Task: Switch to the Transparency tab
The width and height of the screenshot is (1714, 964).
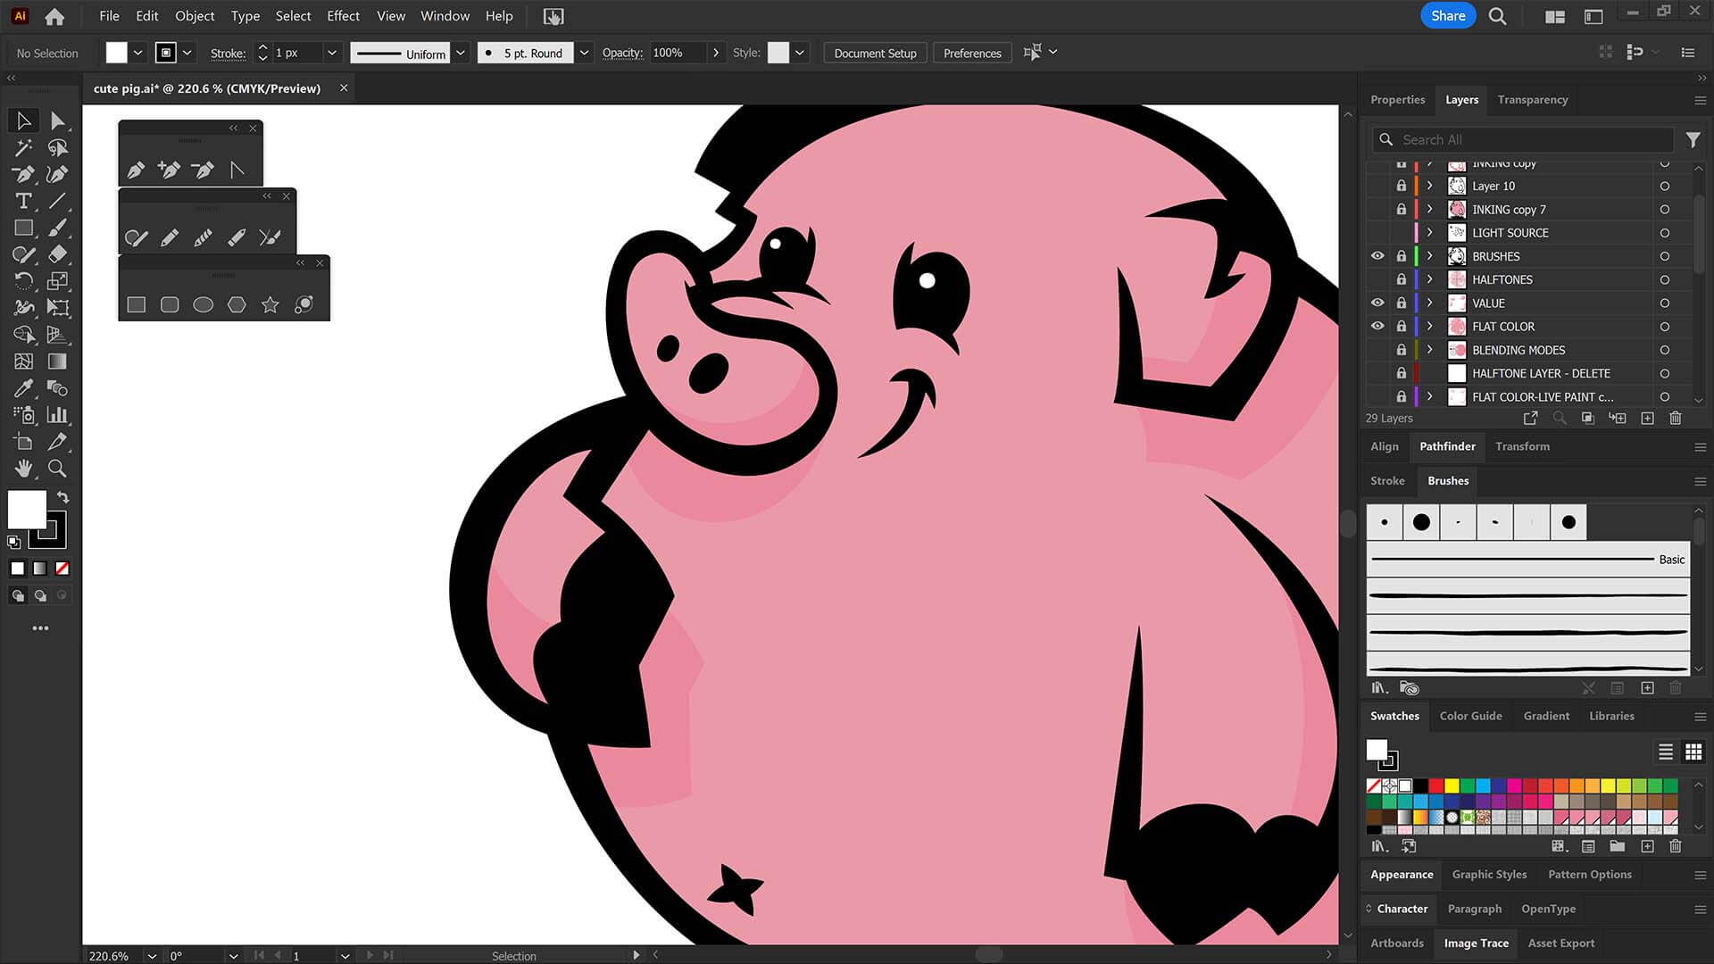Action: (x=1533, y=100)
